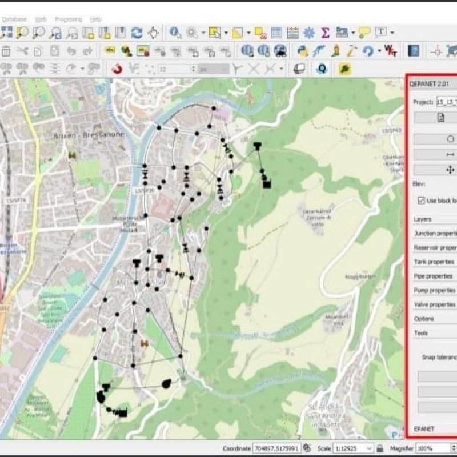Select the Identify Features tool

[x=174, y=33]
